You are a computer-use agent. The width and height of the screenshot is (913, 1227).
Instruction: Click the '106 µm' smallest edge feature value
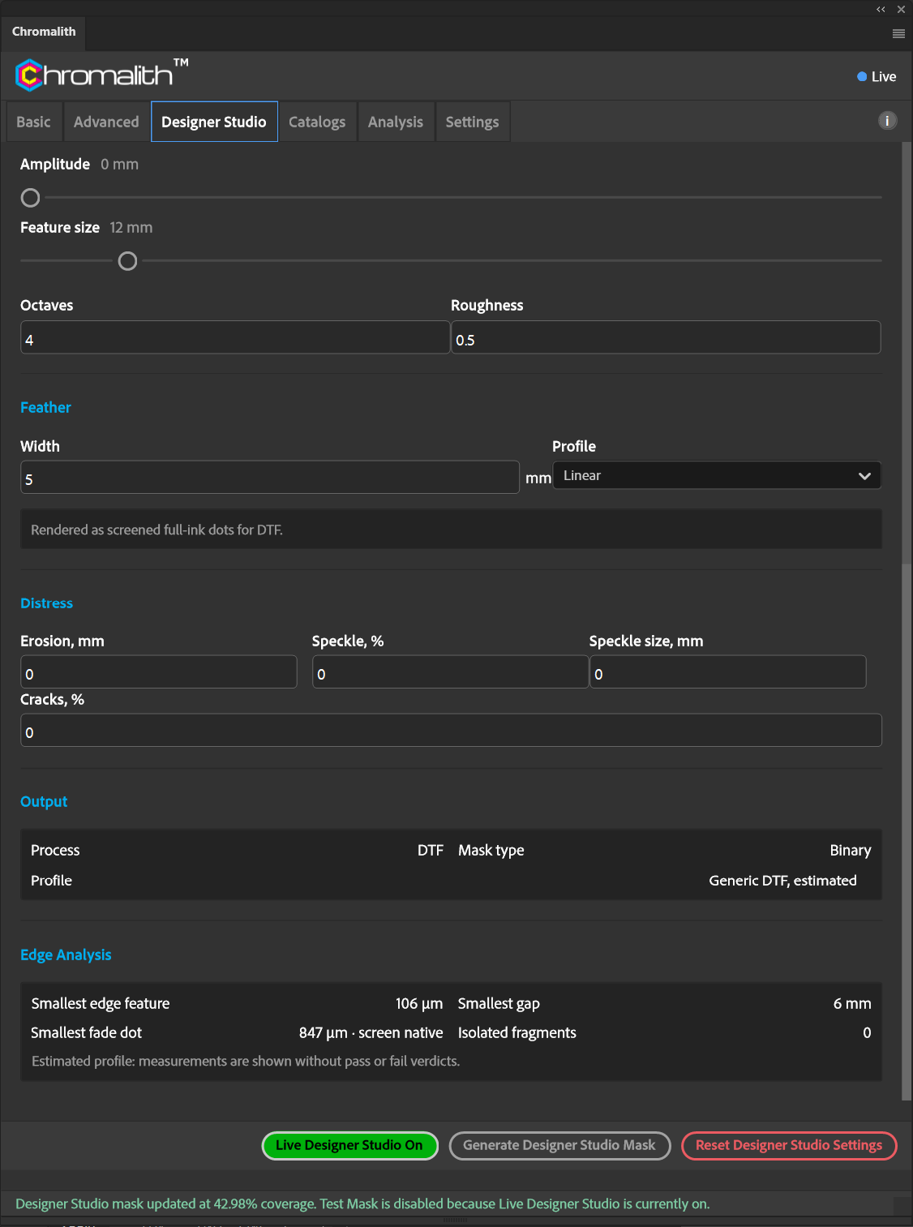click(x=419, y=1003)
